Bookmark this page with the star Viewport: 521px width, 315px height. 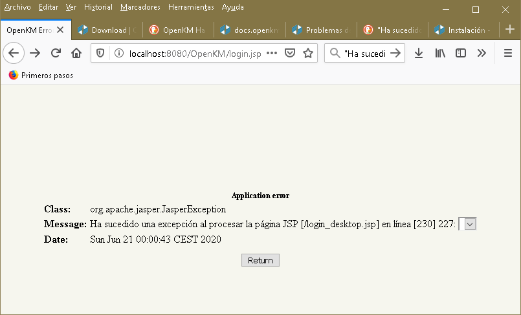pos(308,53)
